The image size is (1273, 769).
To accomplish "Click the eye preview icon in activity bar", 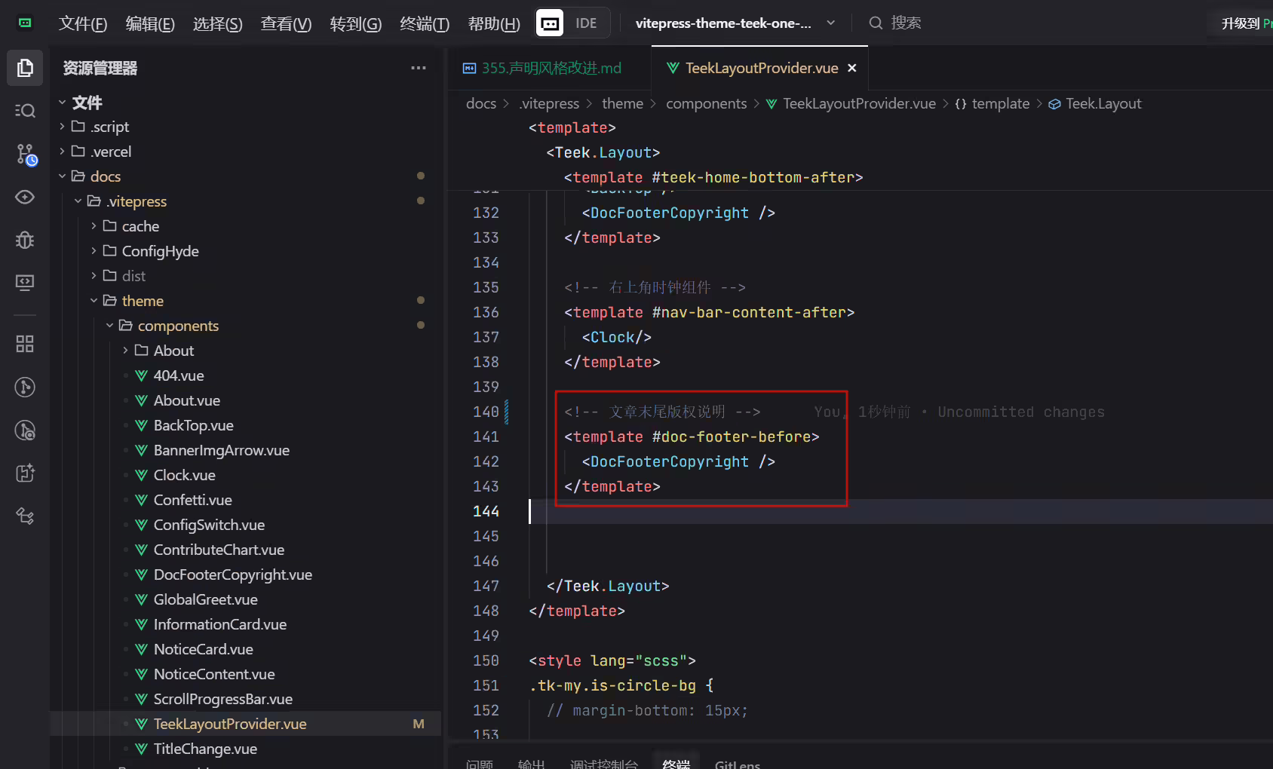I will tap(25, 197).
